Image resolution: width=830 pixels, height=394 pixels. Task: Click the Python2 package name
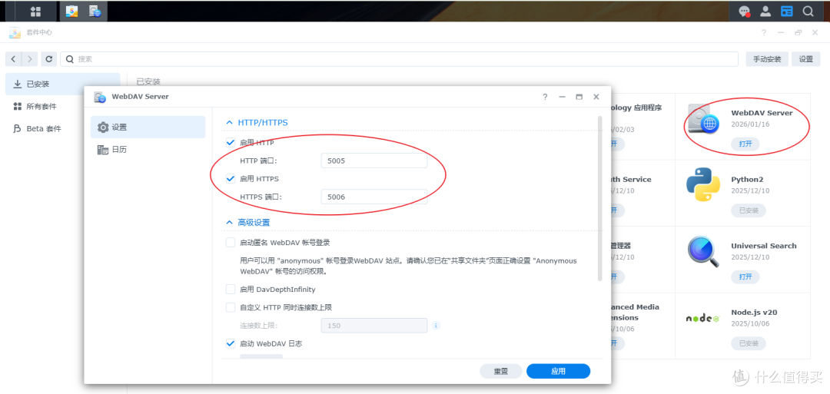click(x=747, y=179)
